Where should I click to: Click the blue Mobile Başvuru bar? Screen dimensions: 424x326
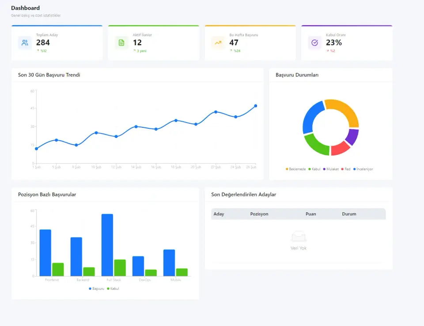tap(169, 263)
